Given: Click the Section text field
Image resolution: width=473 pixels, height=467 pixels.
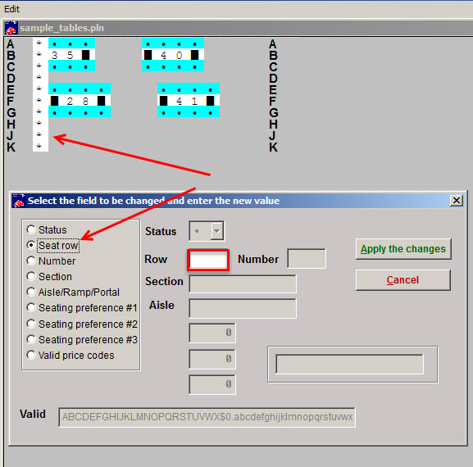Looking at the screenshot, I should [243, 283].
